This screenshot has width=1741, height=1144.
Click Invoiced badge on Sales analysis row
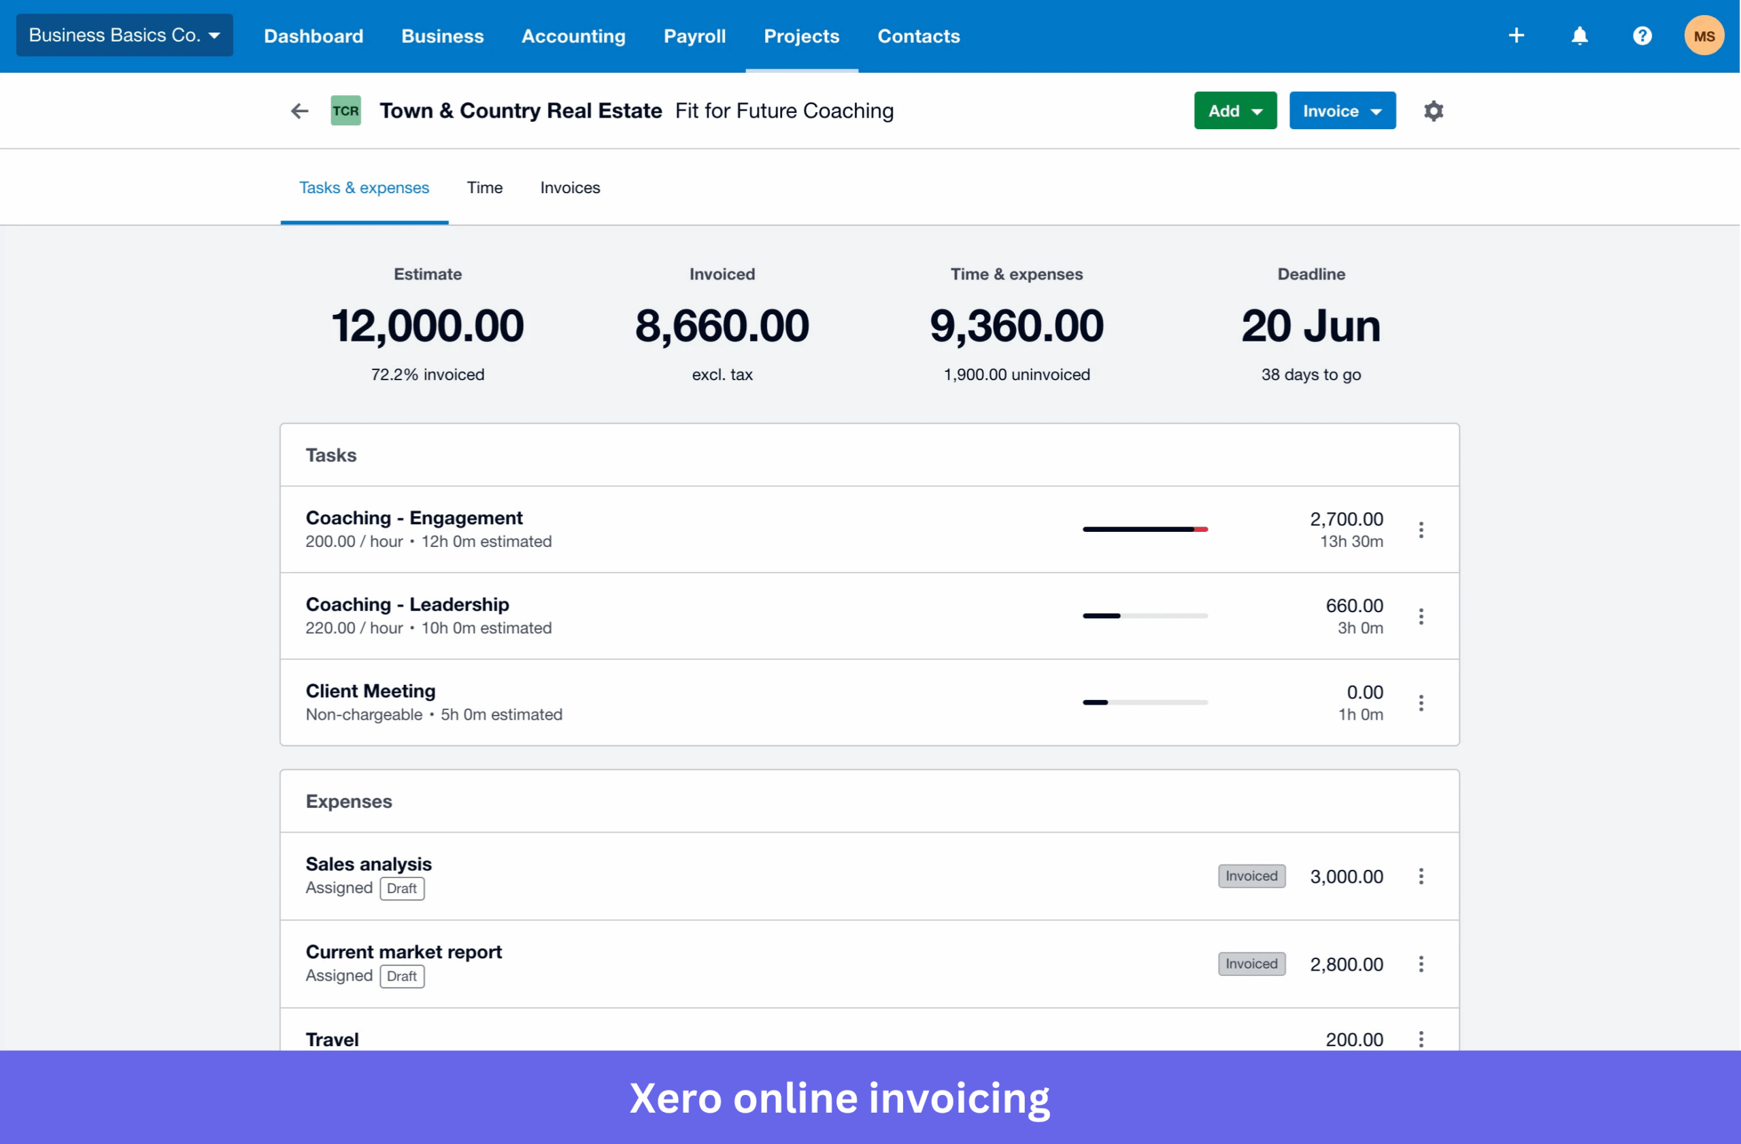pos(1251,875)
